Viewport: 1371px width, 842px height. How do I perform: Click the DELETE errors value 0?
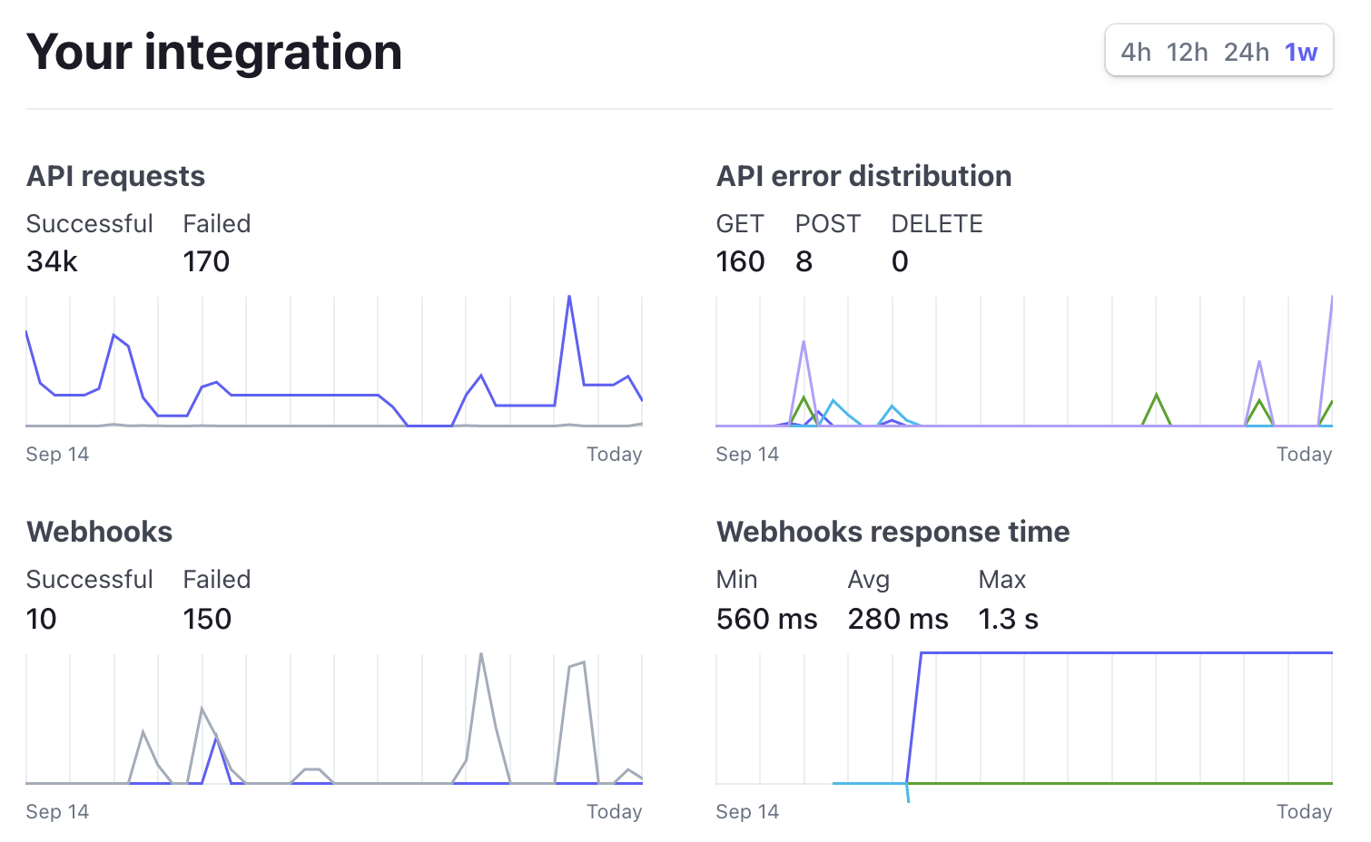pyautogui.click(x=900, y=261)
